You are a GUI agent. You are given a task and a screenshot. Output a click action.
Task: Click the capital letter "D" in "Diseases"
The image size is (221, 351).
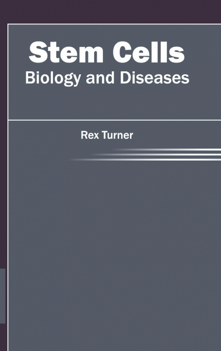(x=125, y=77)
